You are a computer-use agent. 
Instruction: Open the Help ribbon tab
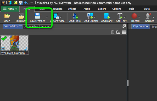[x=132, y=9]
